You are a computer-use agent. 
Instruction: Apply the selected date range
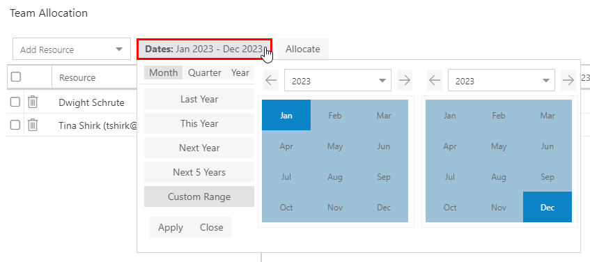[x=171, y=227]
